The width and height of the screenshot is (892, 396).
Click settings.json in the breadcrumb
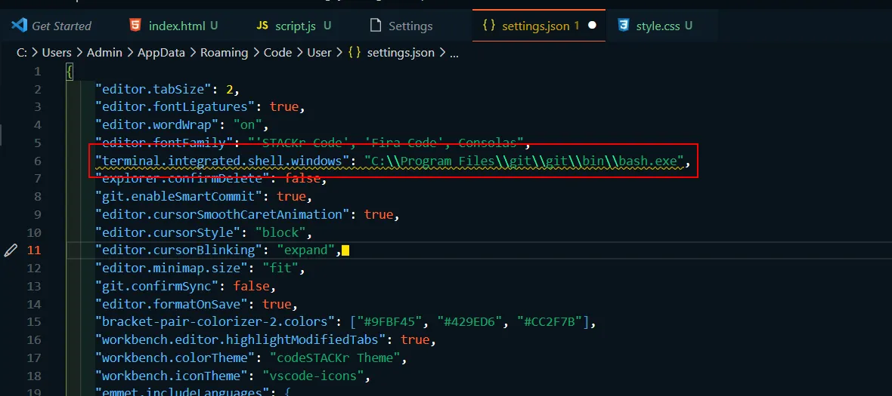click(x=401, y=53)
